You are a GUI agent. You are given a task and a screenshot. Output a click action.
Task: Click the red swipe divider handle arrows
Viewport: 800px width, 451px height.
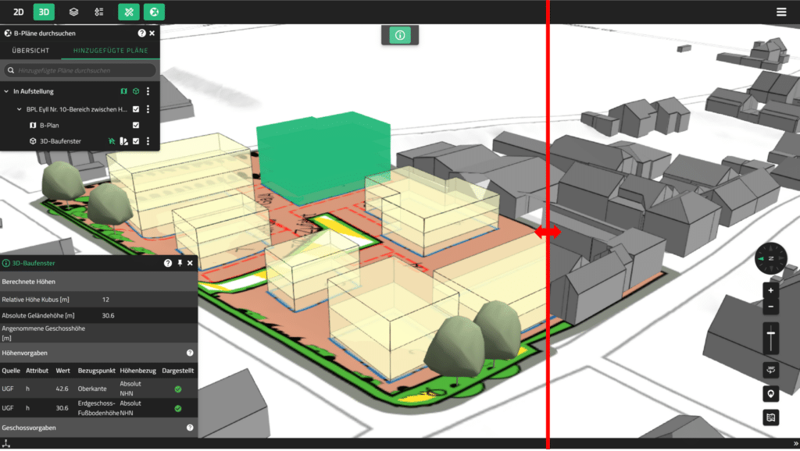548,232
